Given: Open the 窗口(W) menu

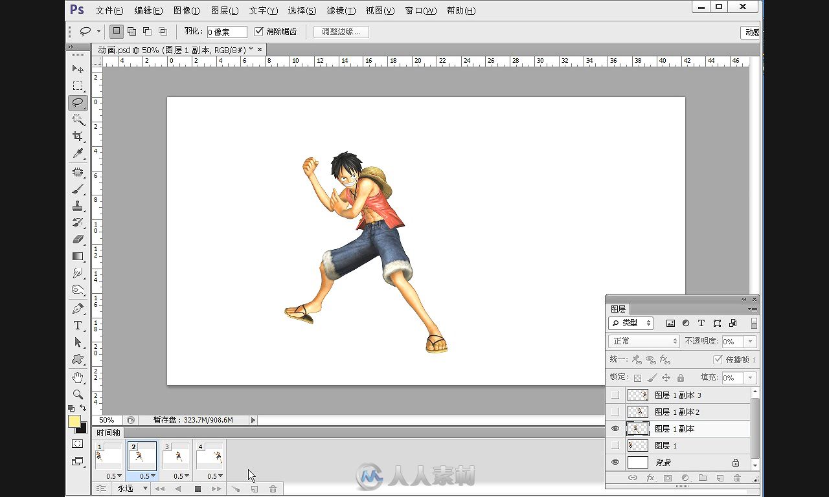Looking at the screenshot, I should pyautogui.click(x=420, y=10).
